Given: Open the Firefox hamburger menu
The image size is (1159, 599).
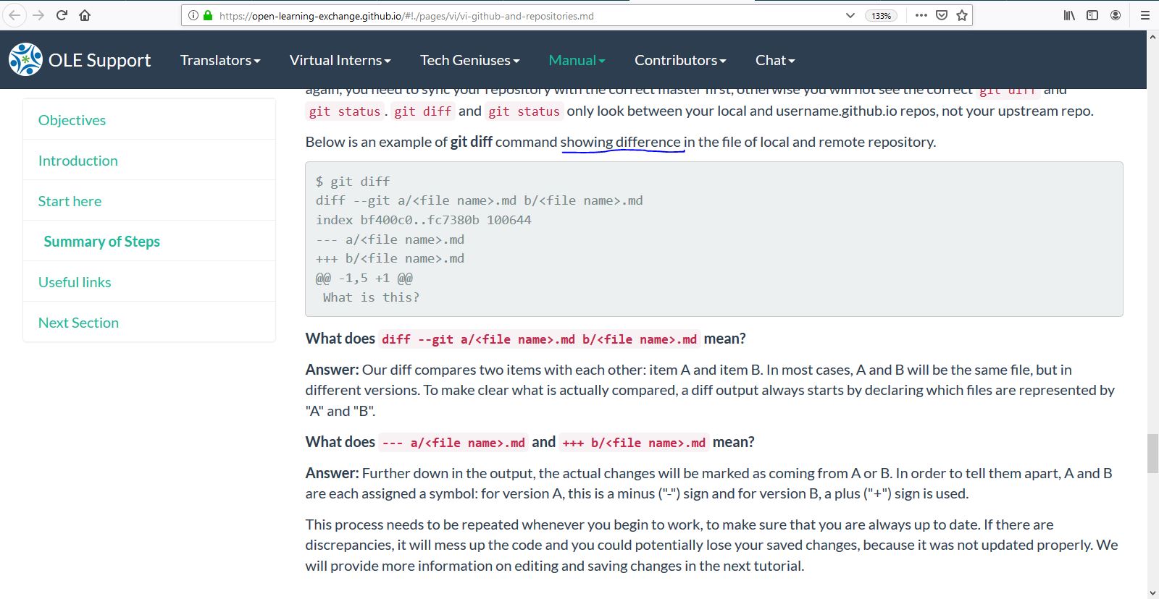Looking at the screenshot, I should coord(1145,15).
